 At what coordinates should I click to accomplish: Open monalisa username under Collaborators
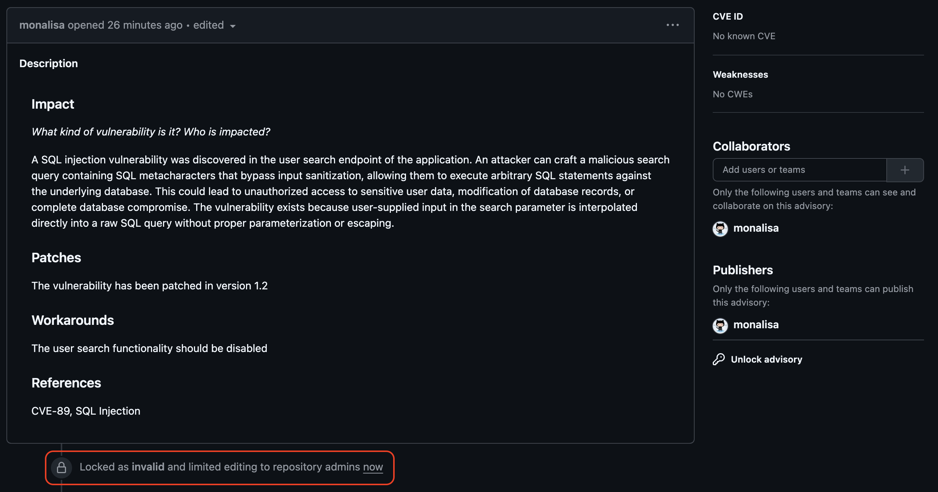(x=756, y=228)
